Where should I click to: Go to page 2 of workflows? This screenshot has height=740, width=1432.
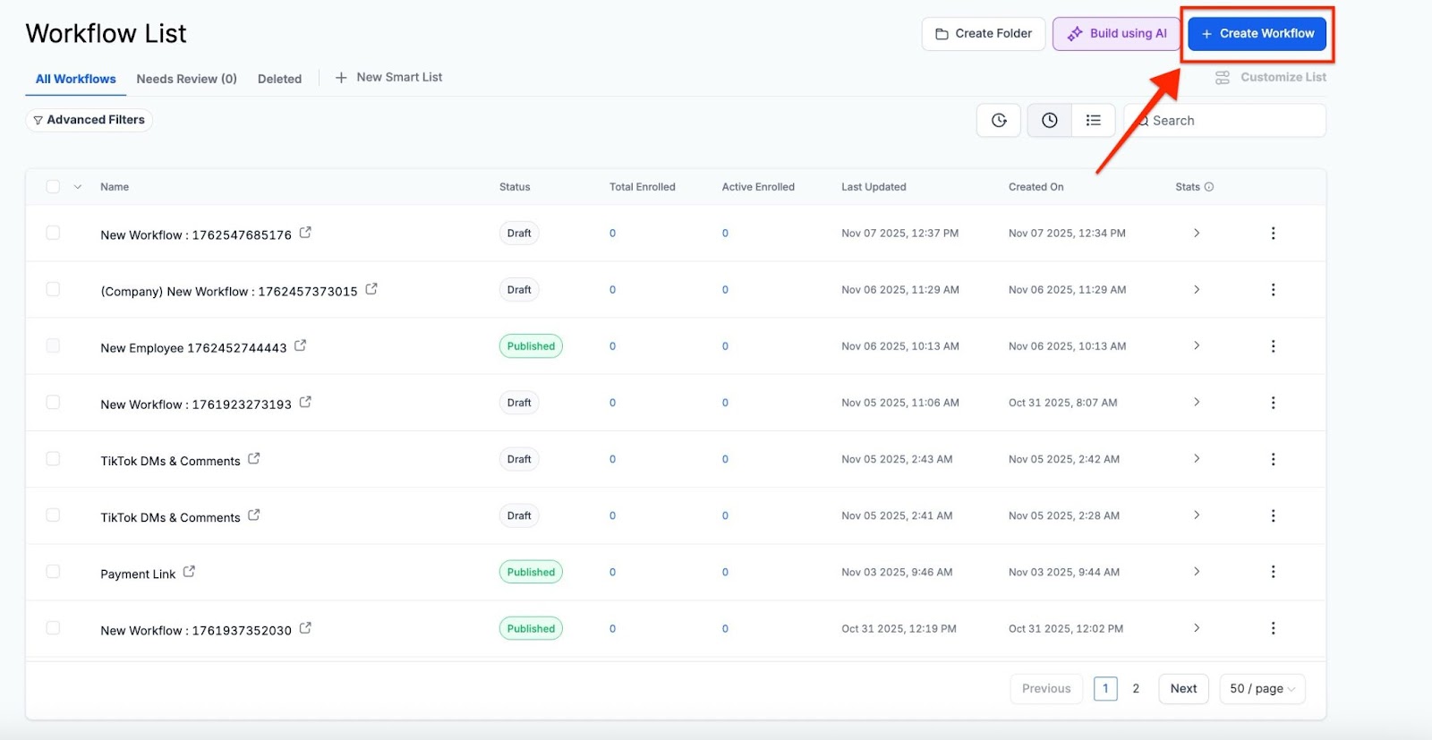tap(1136, 689)
